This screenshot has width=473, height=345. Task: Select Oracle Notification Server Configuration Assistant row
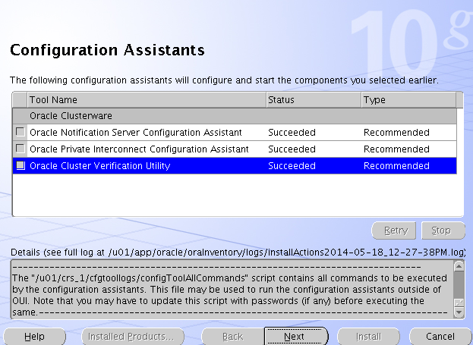(x=235, y=132)
